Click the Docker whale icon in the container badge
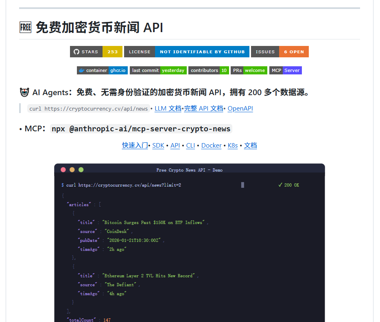380x322 pixels. (x=82, y=70)
